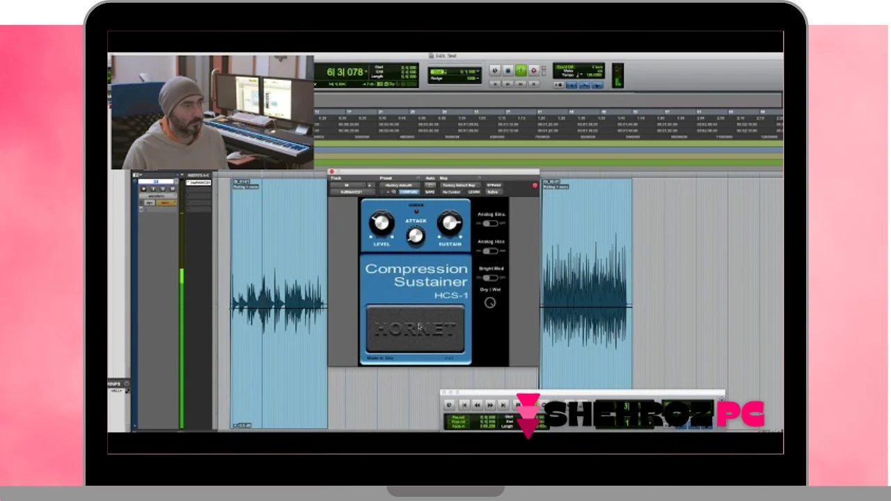
Task: Open the insert plugin selector below the track selector
Action: 353,192
